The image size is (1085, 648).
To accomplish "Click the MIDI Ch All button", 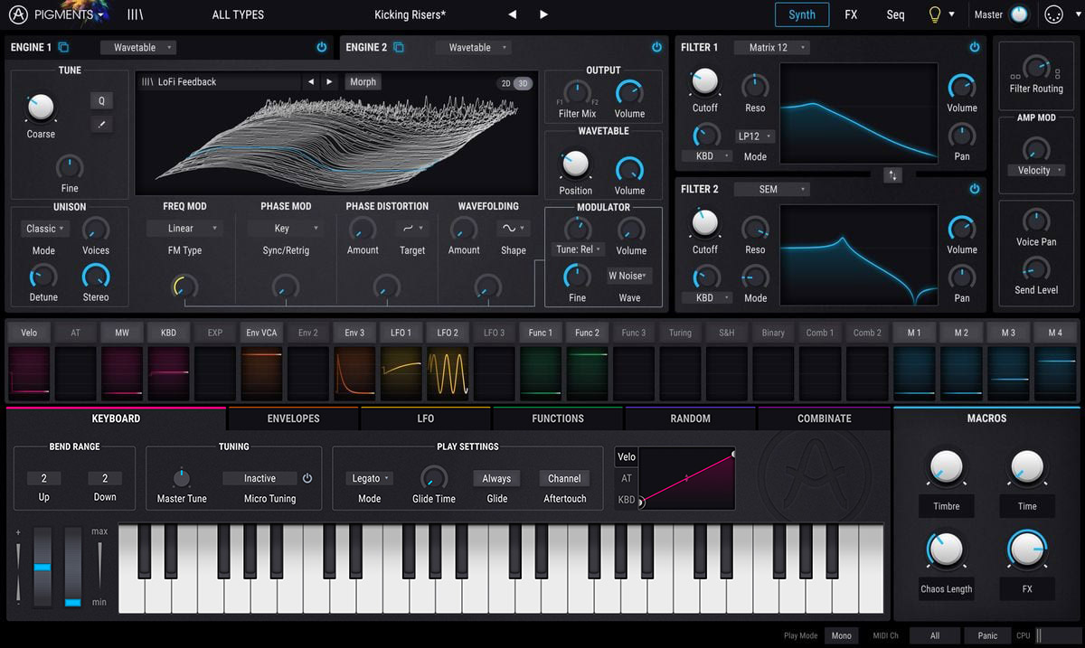I will coord(935,635).
